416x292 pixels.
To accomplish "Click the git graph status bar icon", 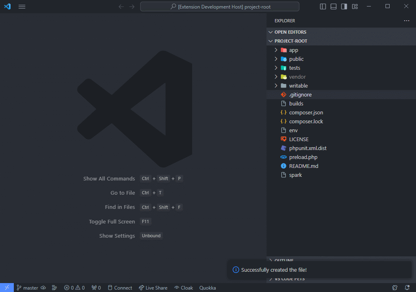I will coord(54,288).
